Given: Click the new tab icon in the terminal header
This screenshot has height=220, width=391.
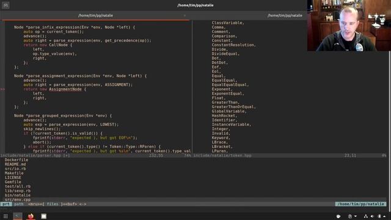Looking at the screenshot, I should click(5, 5).
